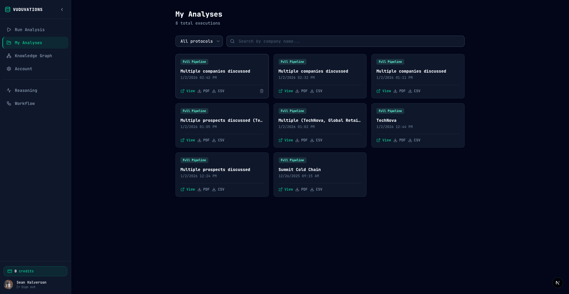
Task: Download CSV of 01:05 PM analysis
Action: click(x=218, y=140)
